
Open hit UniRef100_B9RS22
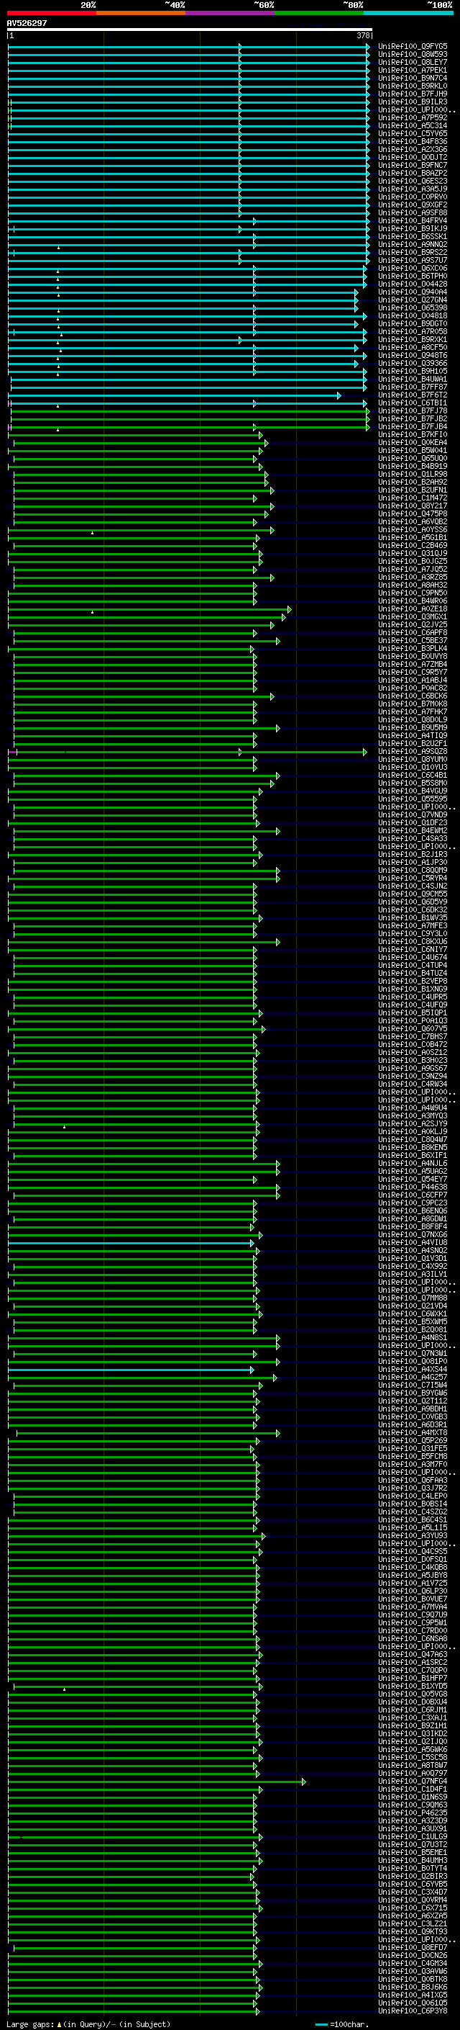click(x=412, y=252)
